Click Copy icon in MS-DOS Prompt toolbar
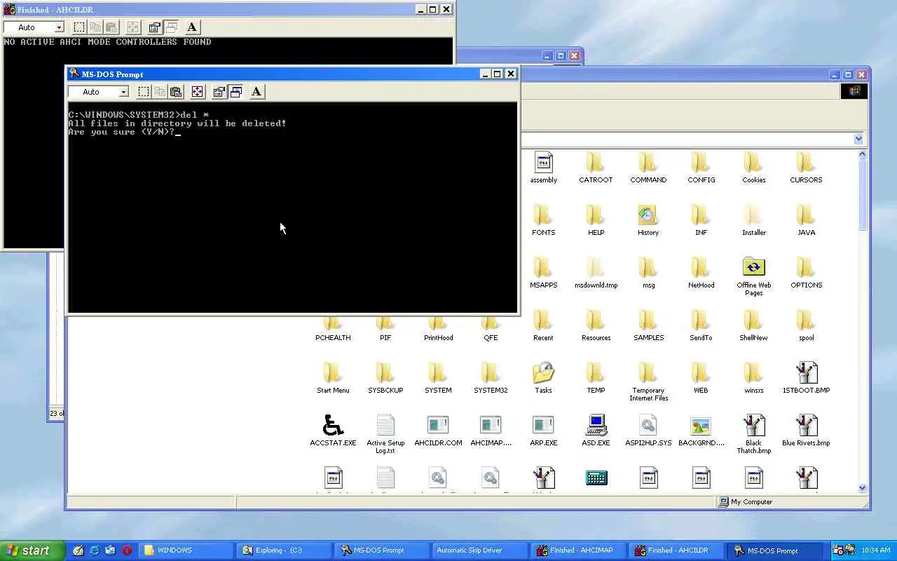This screenshot has height=561, width=897. click(160, 92)
